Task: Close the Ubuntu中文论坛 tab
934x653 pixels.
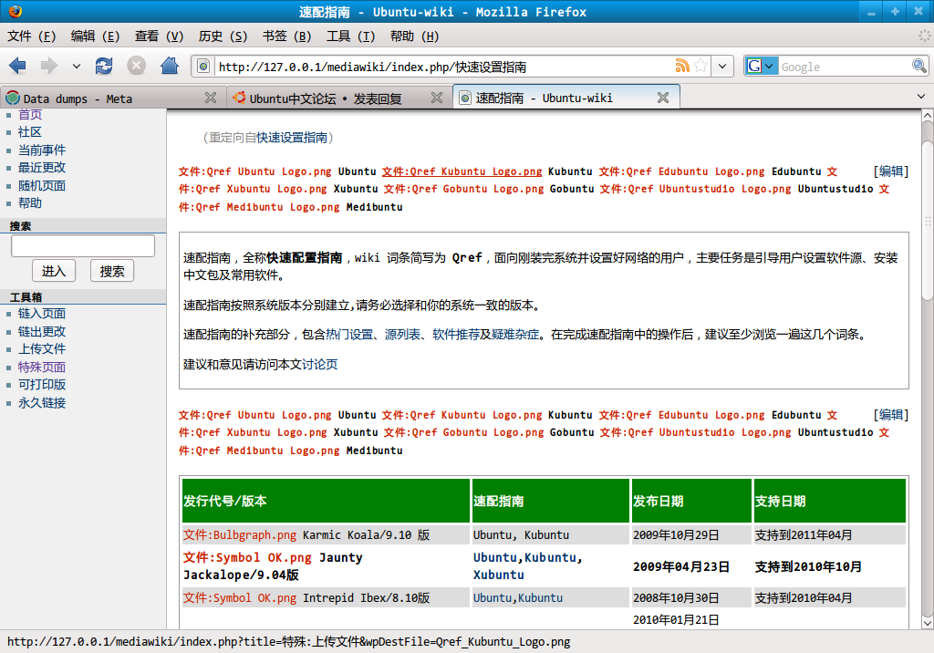Action: (437, 98)
